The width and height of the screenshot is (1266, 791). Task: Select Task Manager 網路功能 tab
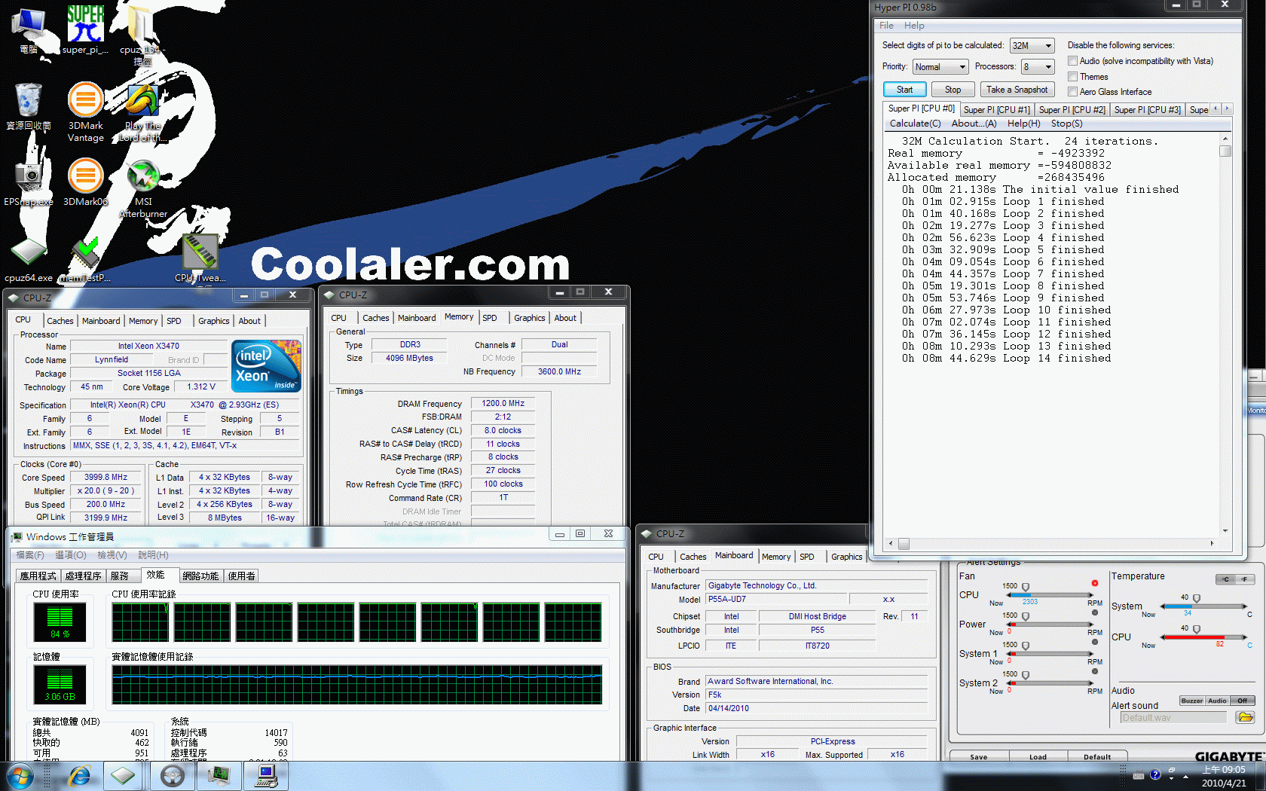tap(200, 576)
